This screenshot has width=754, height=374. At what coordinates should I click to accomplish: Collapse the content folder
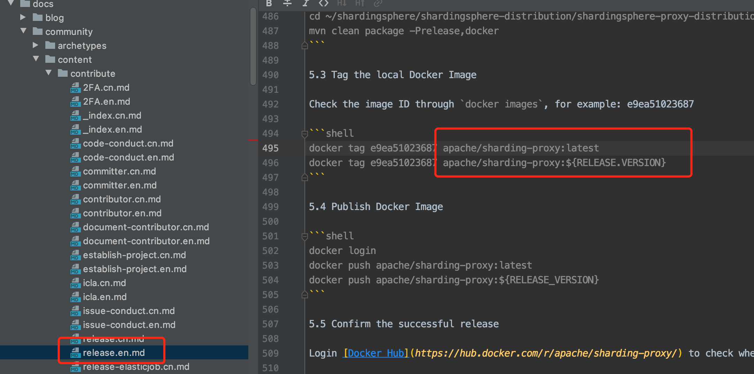tap(36, 59)
